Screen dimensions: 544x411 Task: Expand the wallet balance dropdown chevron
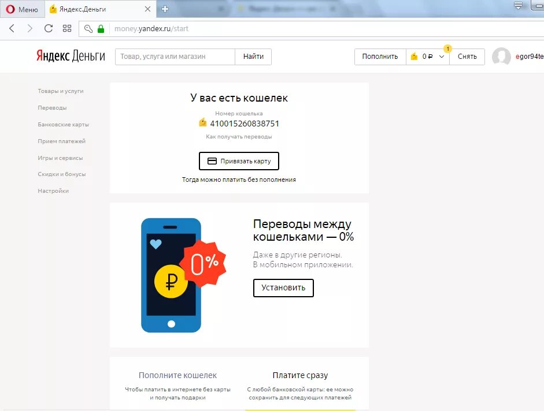tap(442, 57)
